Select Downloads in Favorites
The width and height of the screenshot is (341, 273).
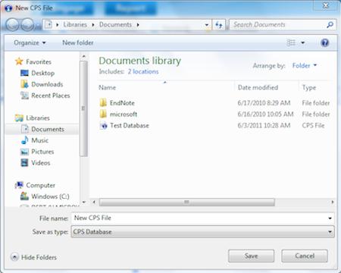coord(47,84)
